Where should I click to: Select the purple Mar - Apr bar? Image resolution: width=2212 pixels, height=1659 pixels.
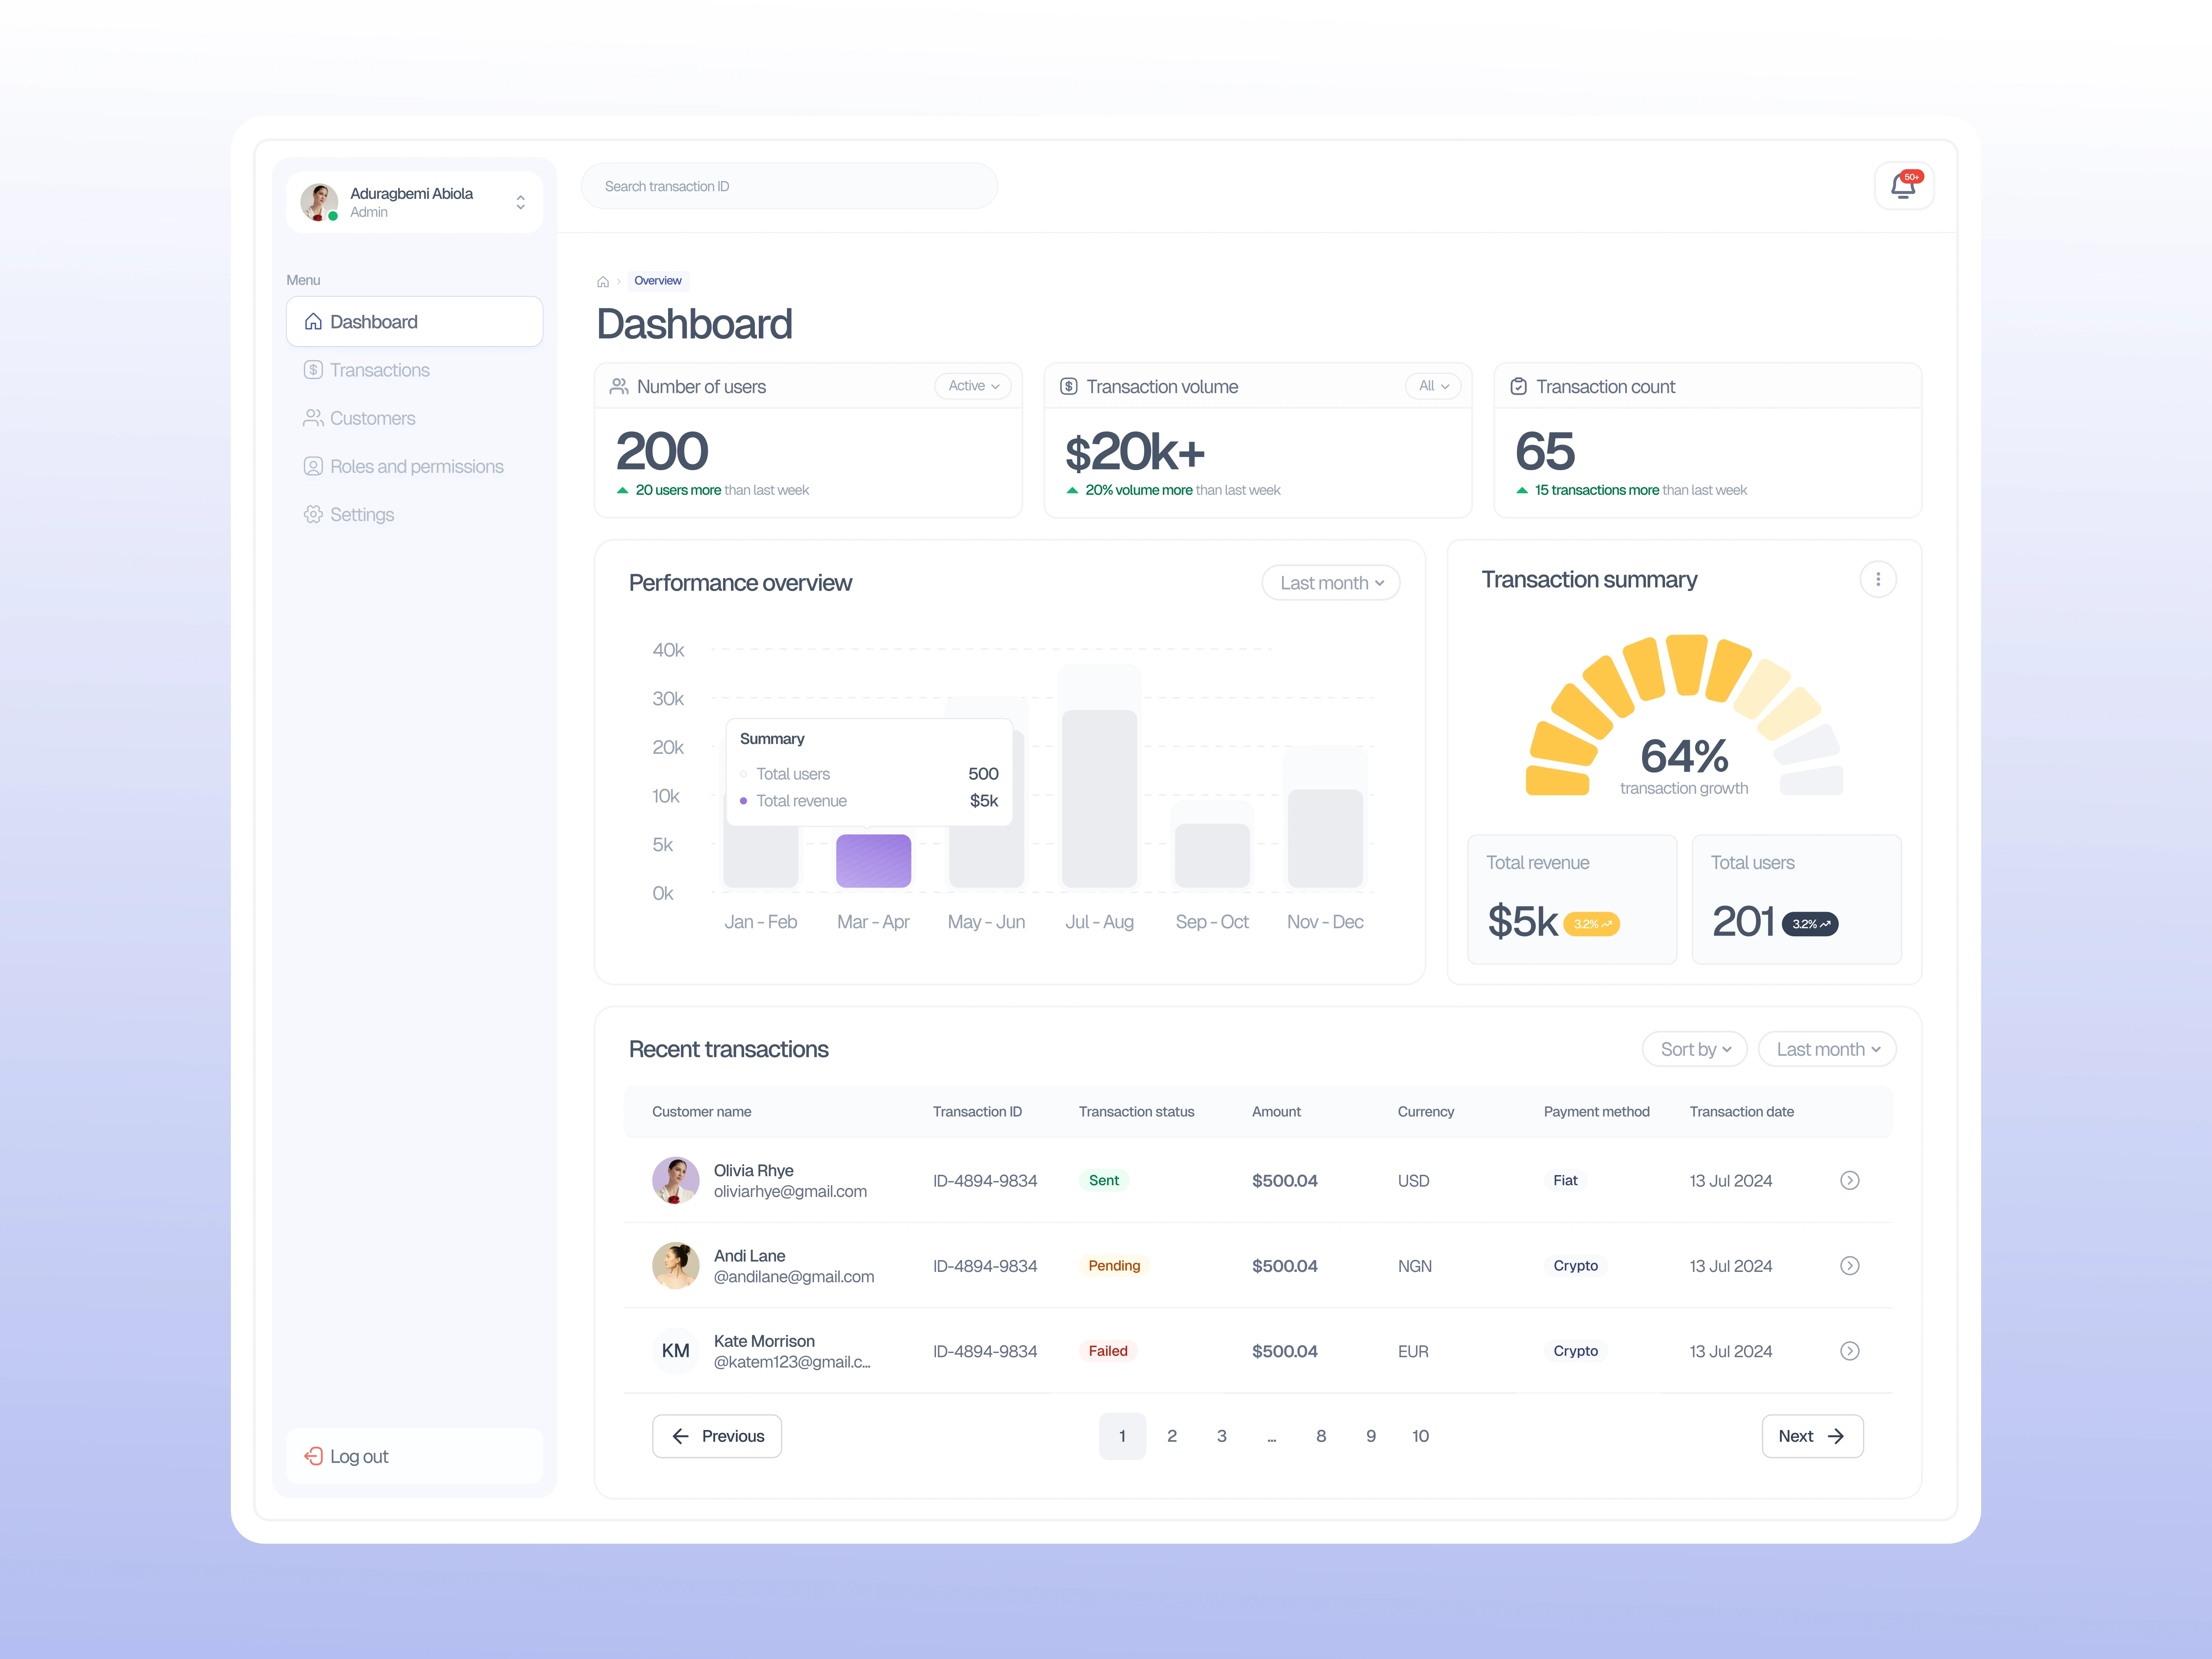click(x=873, y=861)
